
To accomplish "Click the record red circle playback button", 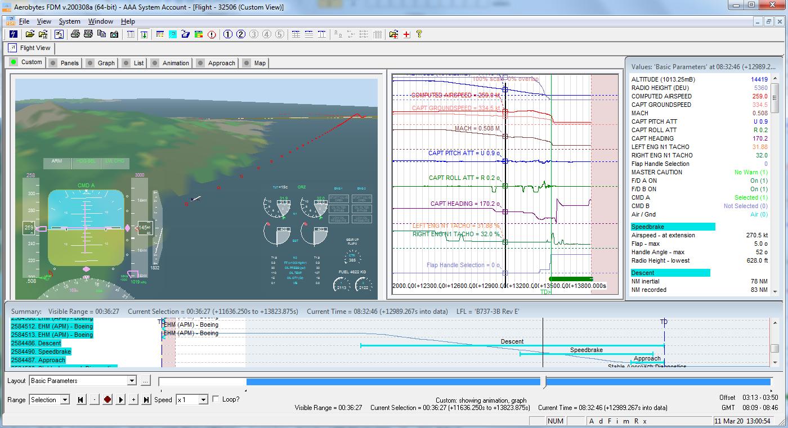I will pyautogui.click(x=107, y=400).
